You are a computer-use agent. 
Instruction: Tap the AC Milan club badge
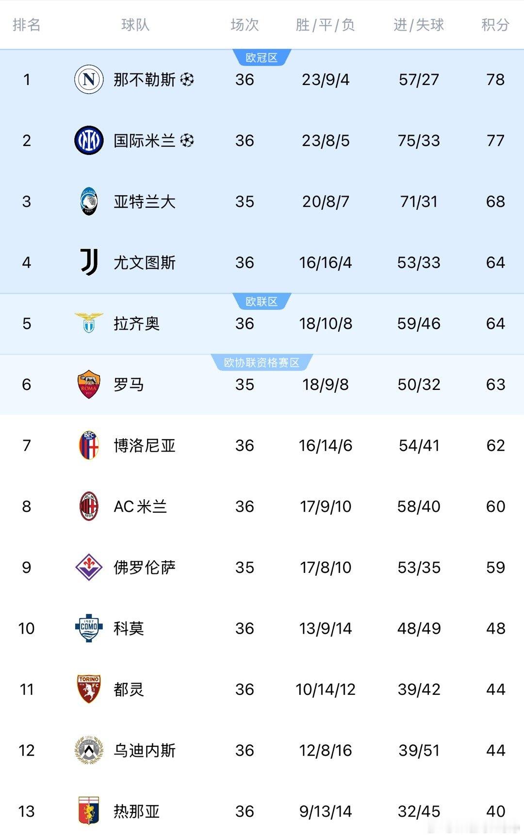[89, 506]
